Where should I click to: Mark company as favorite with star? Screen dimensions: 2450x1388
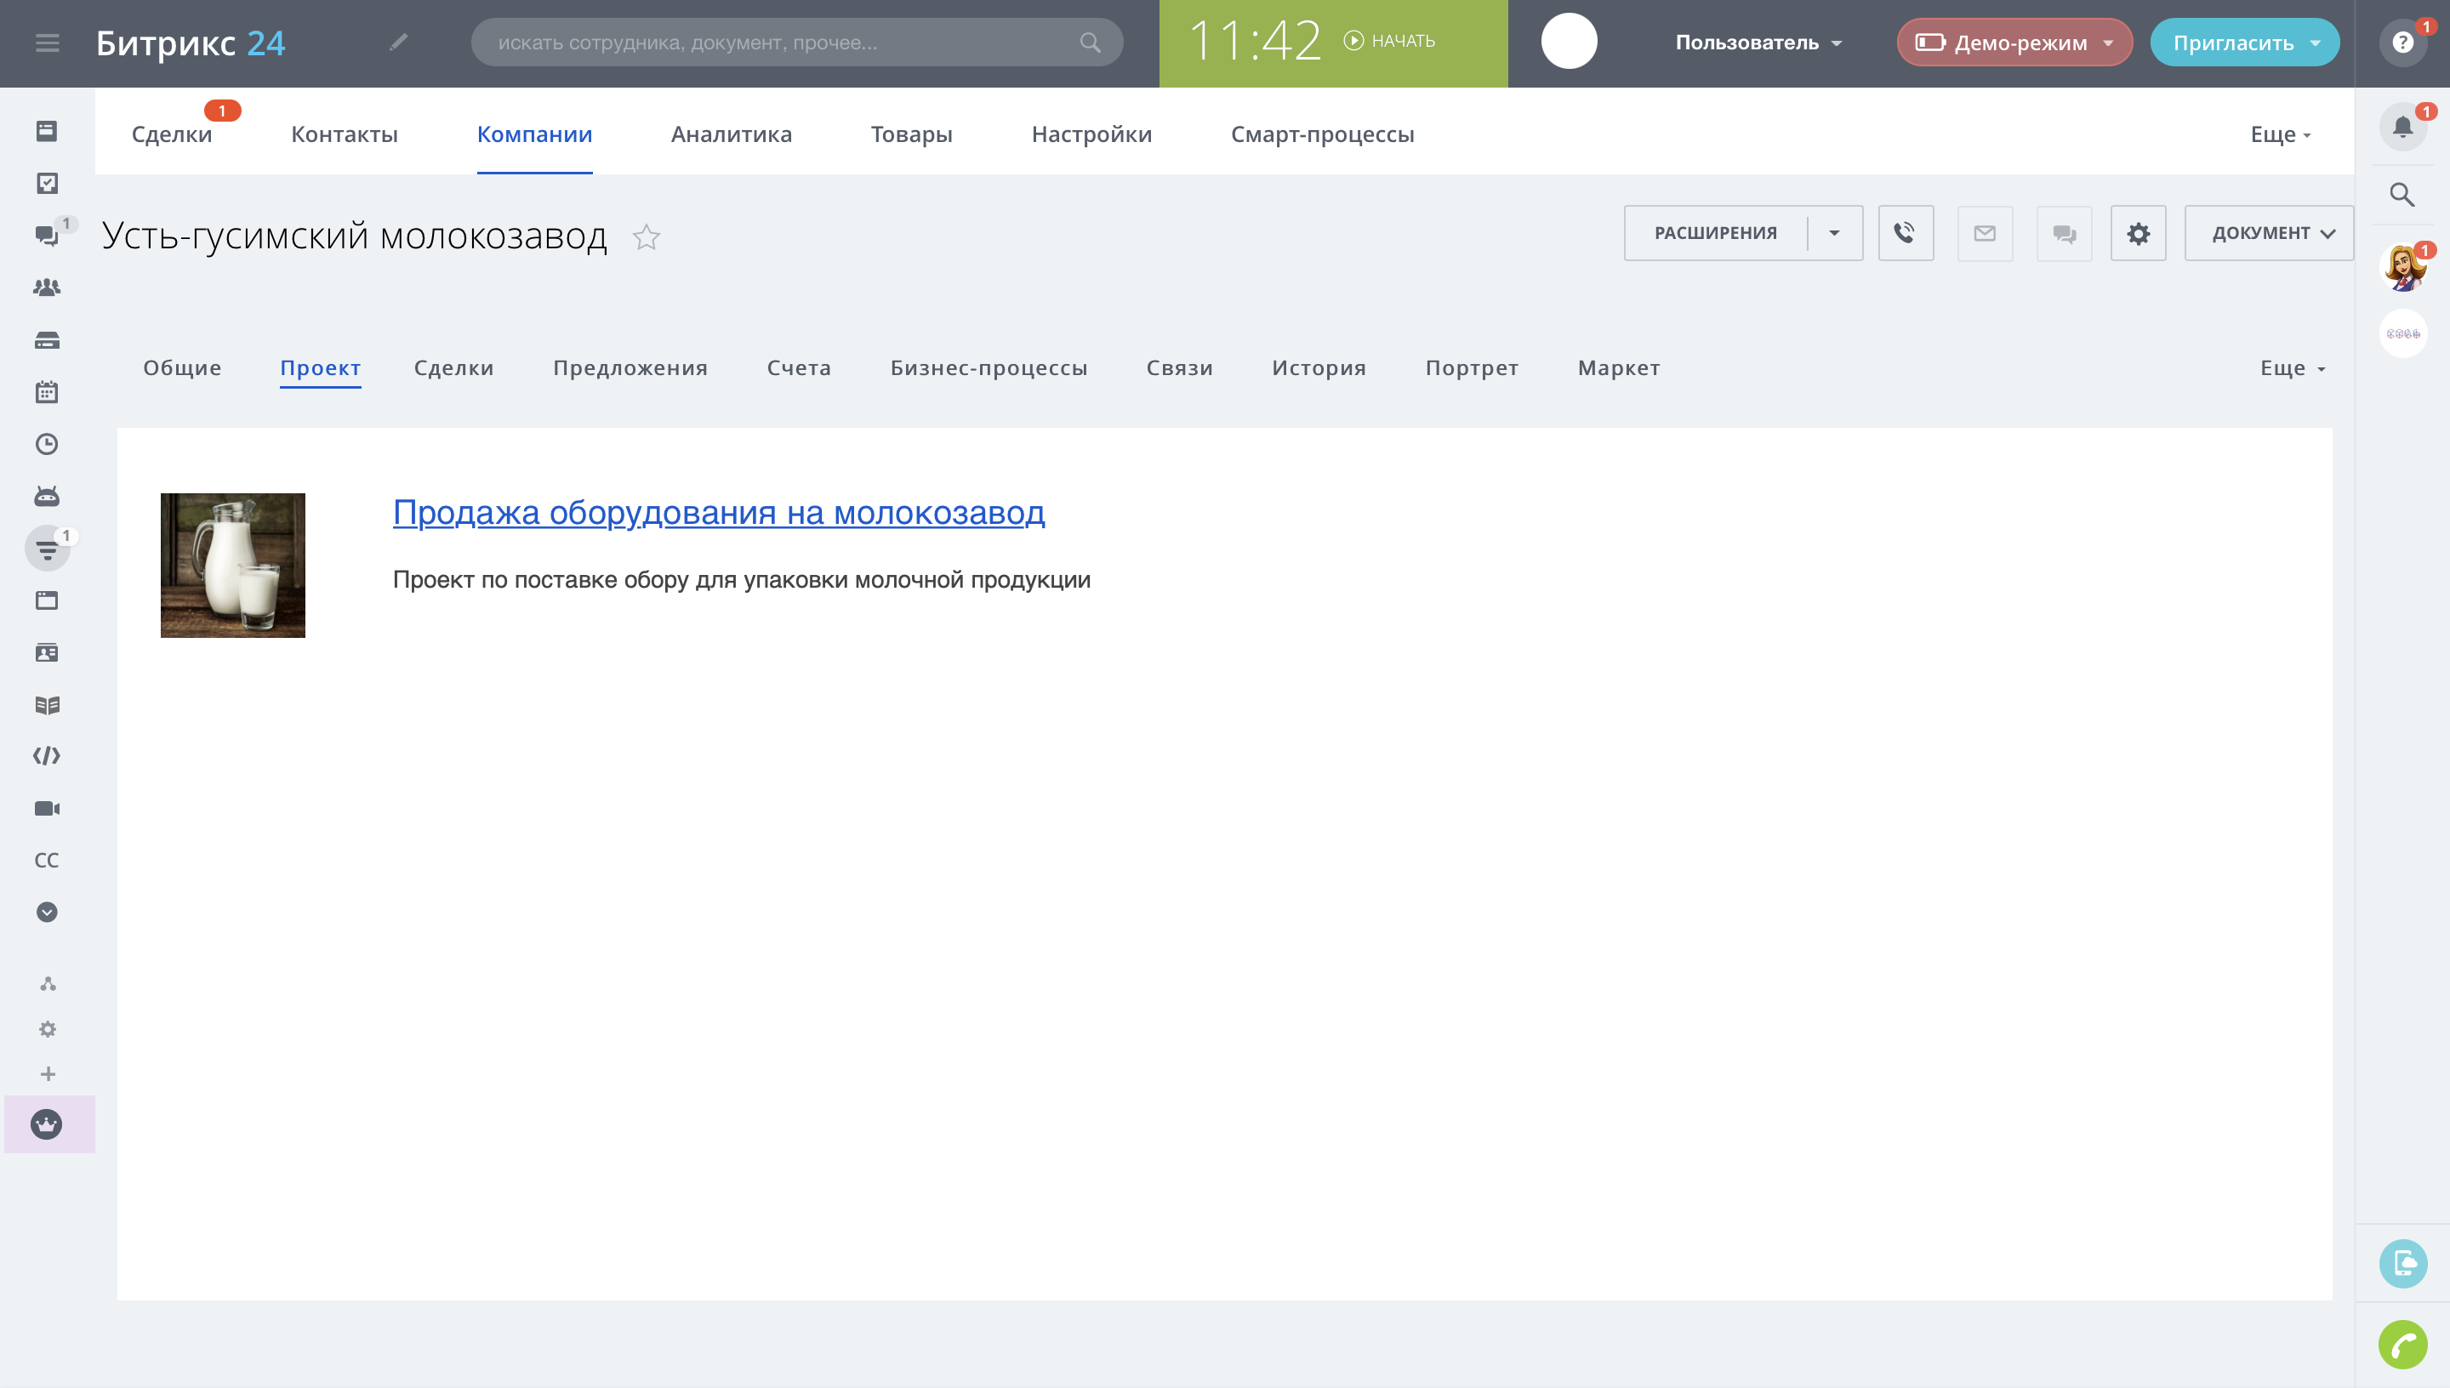pyautogui.click(x=647, y=236)
